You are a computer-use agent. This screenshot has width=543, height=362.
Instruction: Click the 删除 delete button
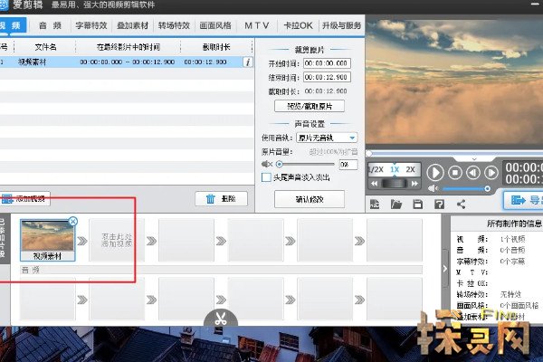point(221,198)
